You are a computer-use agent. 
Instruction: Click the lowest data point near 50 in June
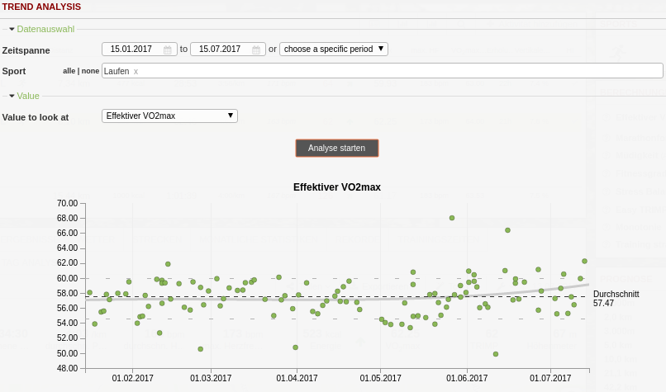tap(496, 354)
